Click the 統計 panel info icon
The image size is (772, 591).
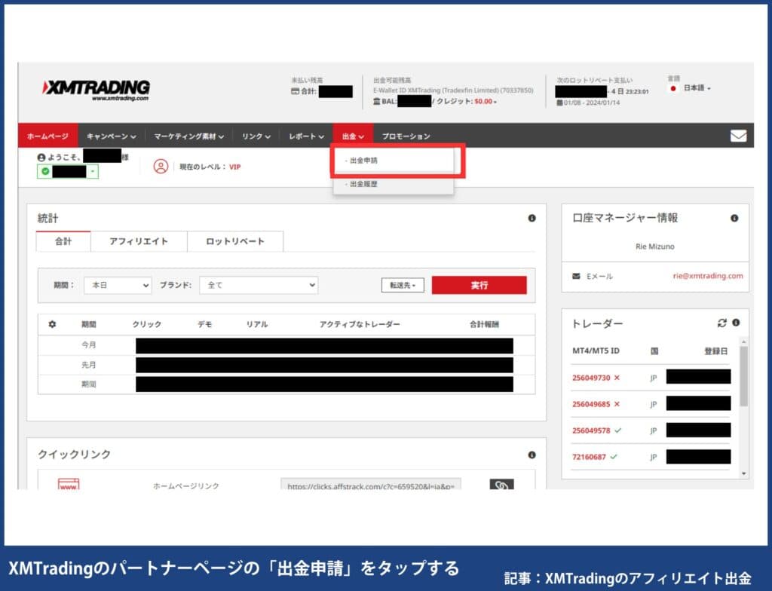(x=532, y=218)
